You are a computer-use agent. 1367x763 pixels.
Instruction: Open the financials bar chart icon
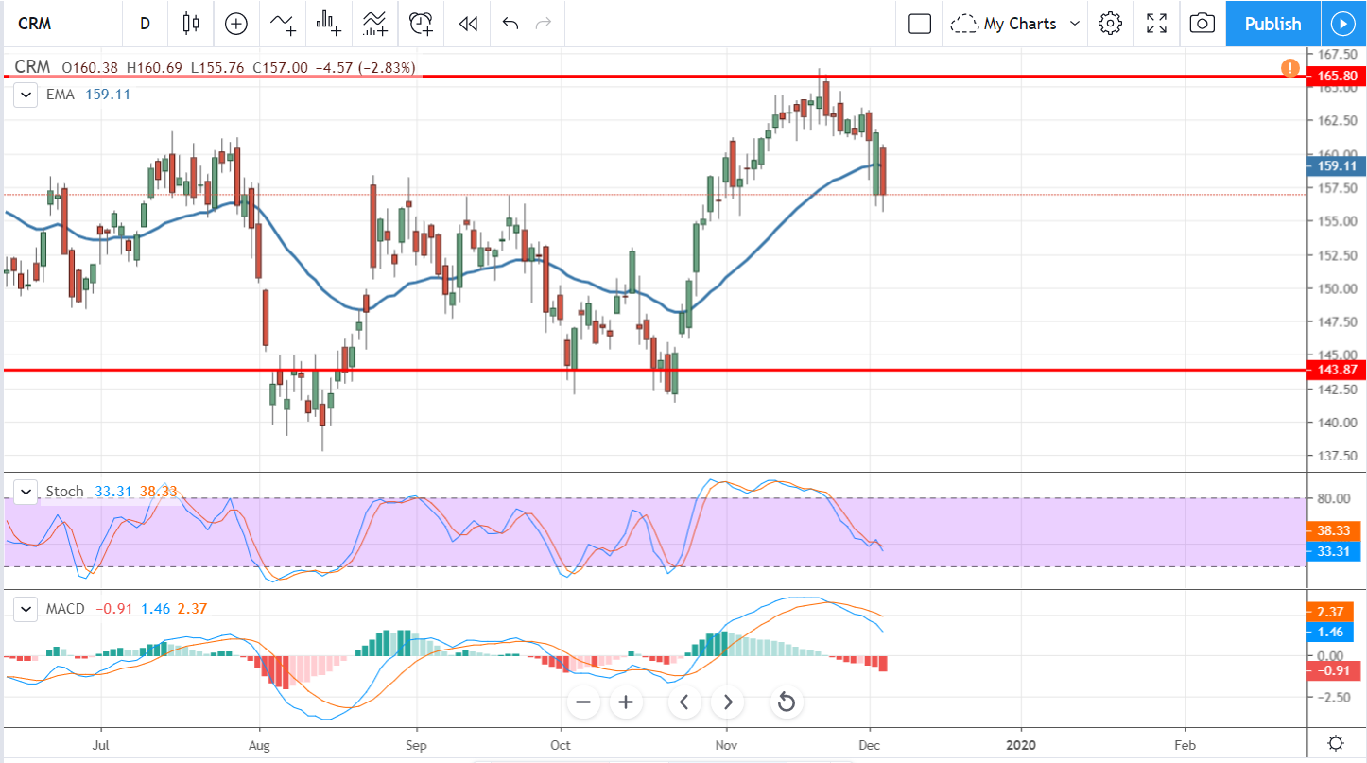329,24
